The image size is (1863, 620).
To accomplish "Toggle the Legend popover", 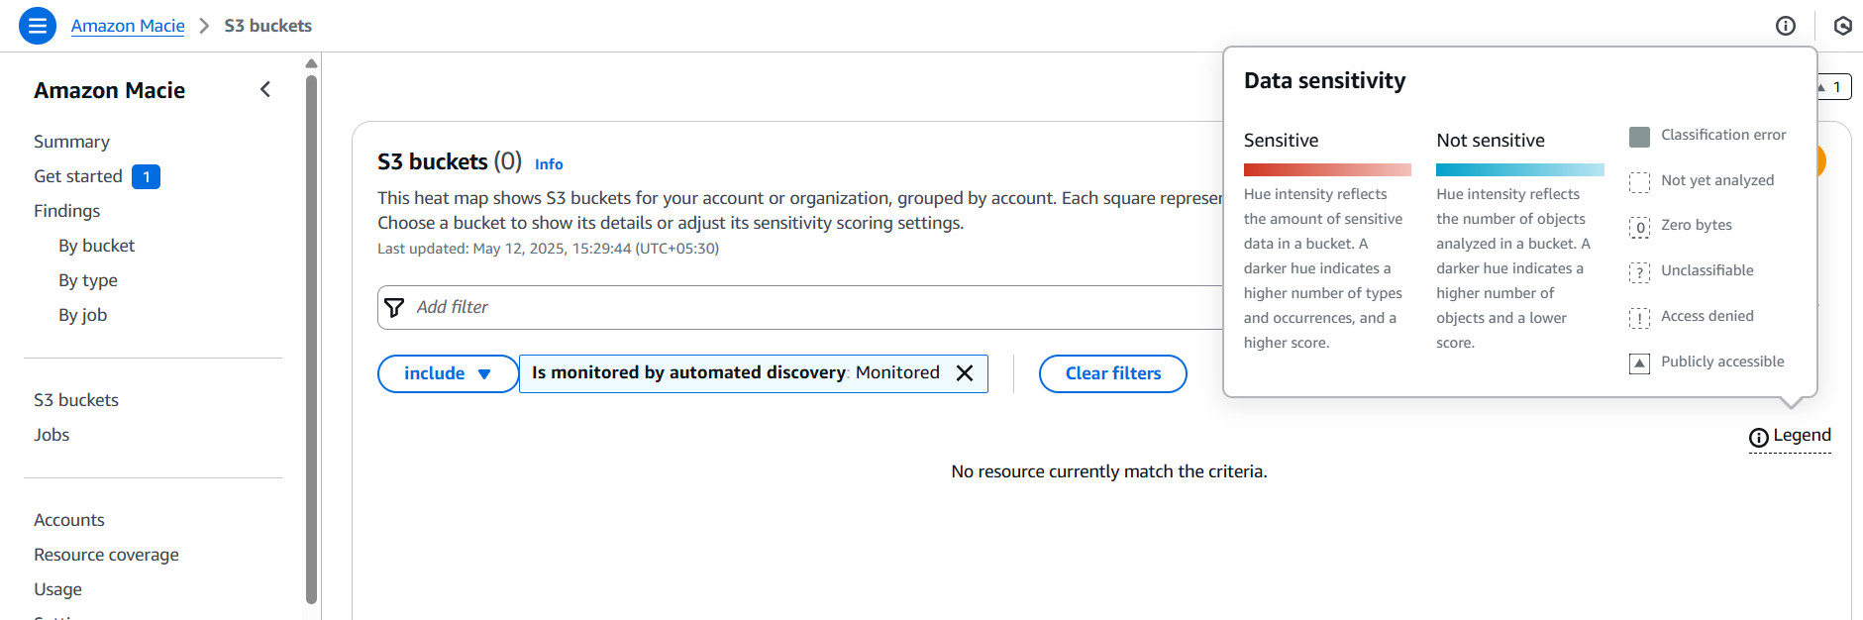I will click(x=1790, y=436).
